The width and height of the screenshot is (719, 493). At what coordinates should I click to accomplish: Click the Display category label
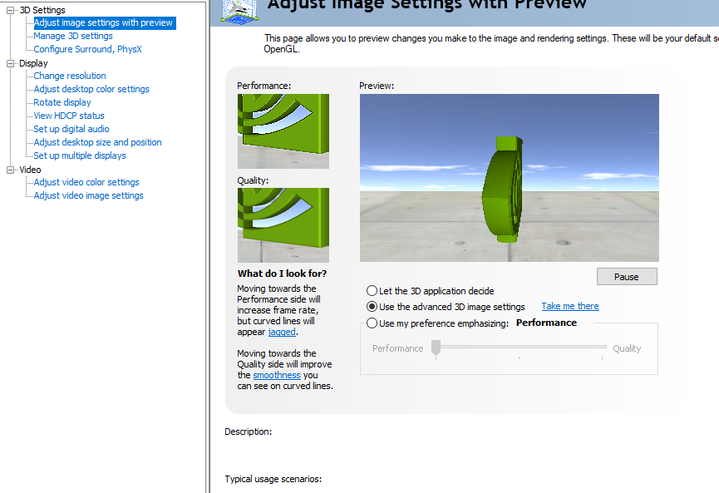tap(33, 63)
